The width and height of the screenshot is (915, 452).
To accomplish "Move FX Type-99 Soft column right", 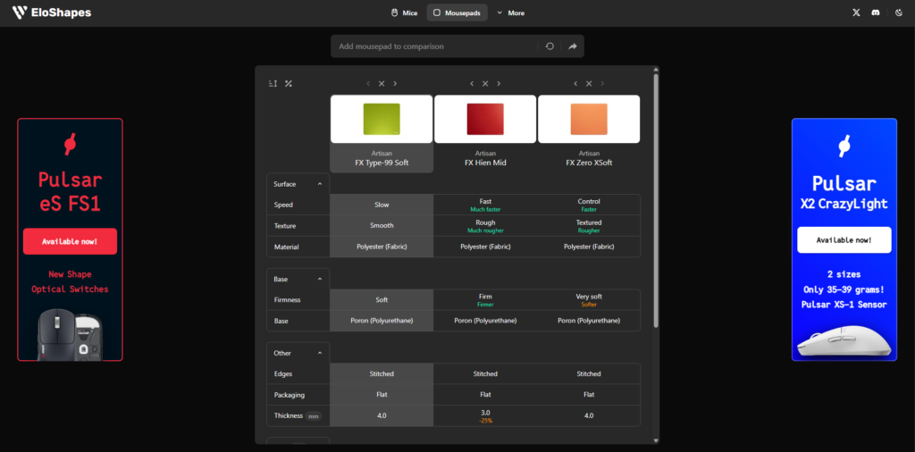I will (x=396, y=84).
